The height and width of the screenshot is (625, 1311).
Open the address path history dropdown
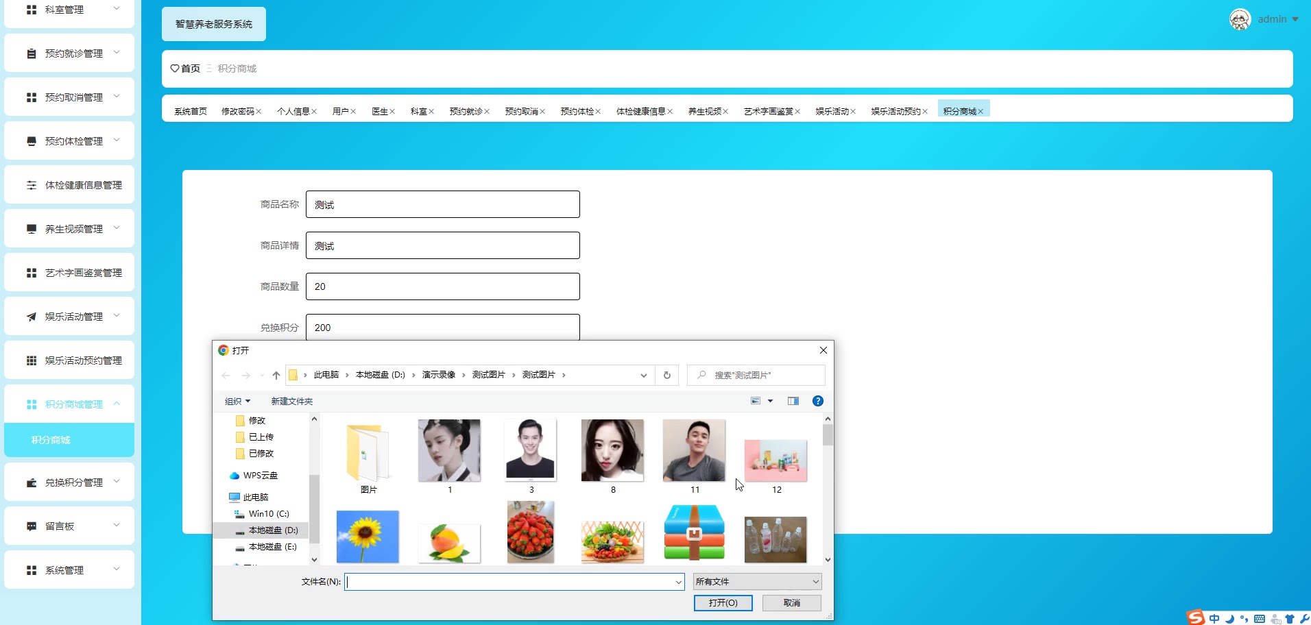643,376
